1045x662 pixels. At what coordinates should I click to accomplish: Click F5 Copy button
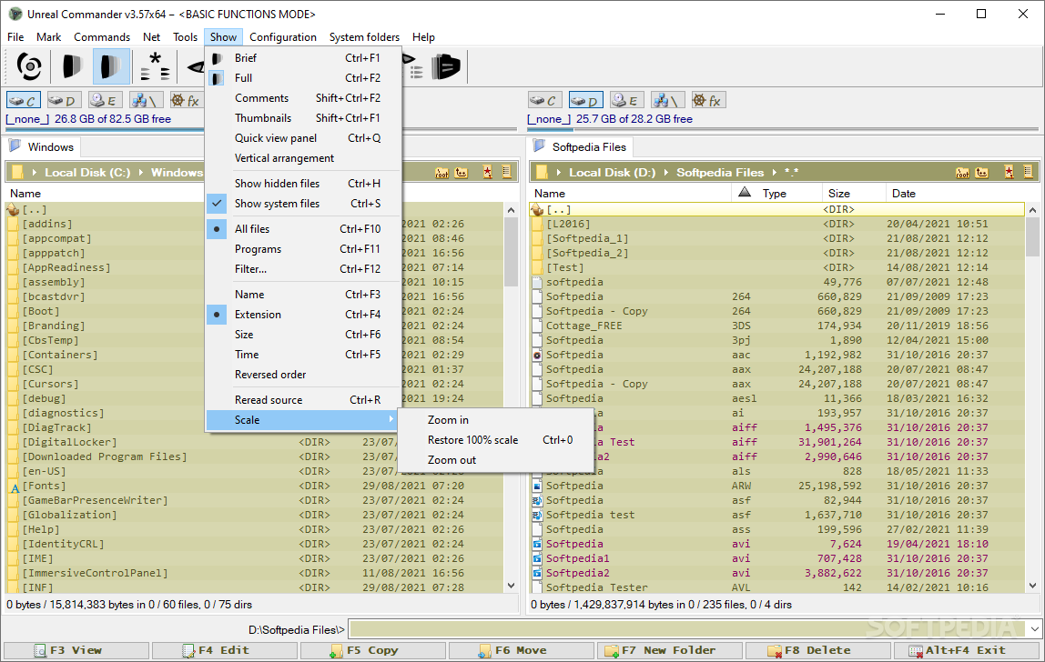pos(372,651)
